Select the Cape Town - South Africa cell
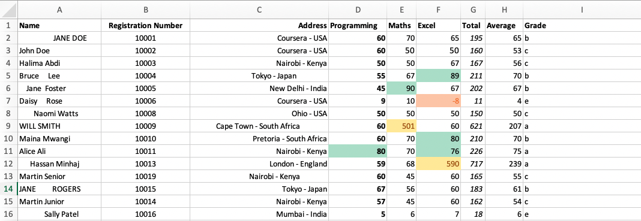Image resolution: width=641 pixels, height=221 pixels. click(259, 126)
